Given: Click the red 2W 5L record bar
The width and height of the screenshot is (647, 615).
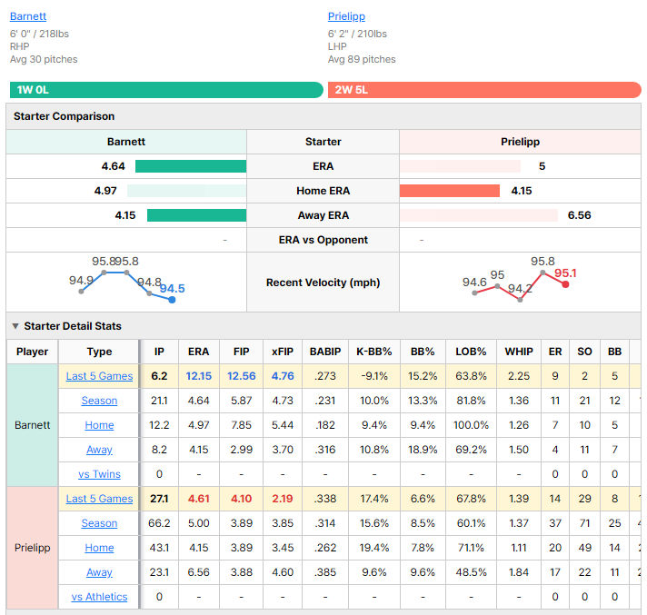Looking at the screenshot, I should pos(484,90).
